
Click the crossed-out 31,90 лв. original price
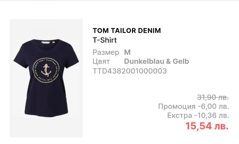click(x=213, y=97)
